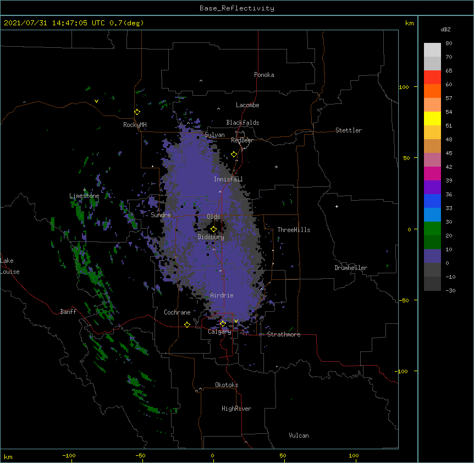Image resolution: width=474 pixels, height=463 pixels.
Task: Click the yellow diamond marker near RockyMH
Action: 137,112
